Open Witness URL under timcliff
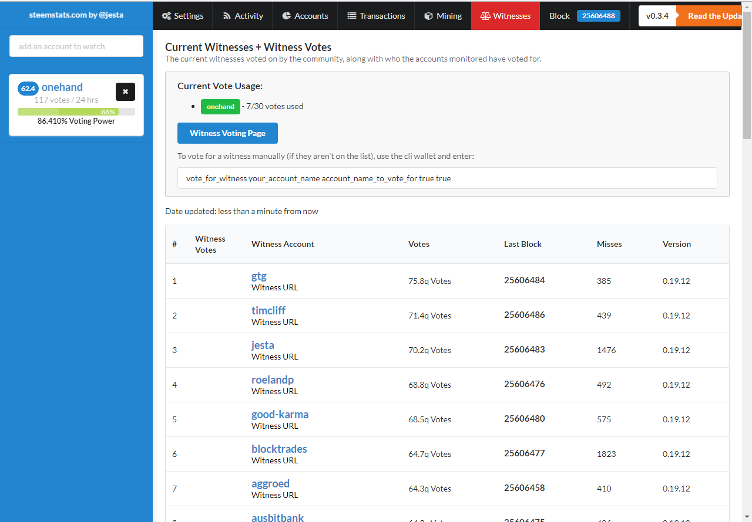 (274, 322)
